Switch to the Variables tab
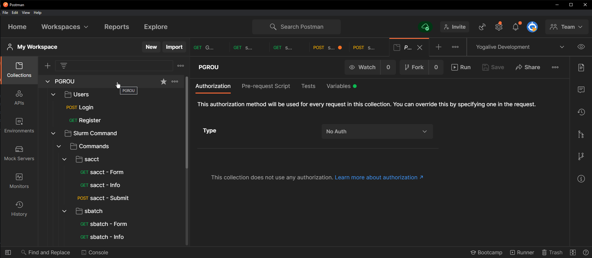The image size is (592, 258). coord(341,86)
